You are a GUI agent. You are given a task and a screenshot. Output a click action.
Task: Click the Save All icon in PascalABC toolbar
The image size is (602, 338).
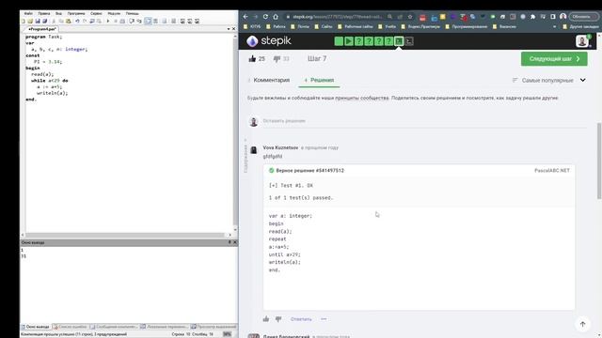point(44,21)
